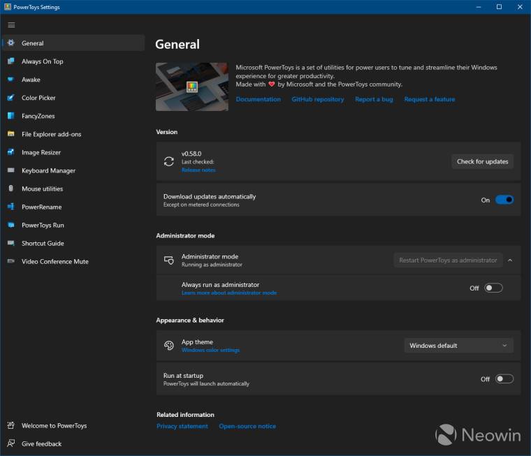Click the Check for updates button
Image resolution: width=531 pixels, height=456 pixels.
482,161
